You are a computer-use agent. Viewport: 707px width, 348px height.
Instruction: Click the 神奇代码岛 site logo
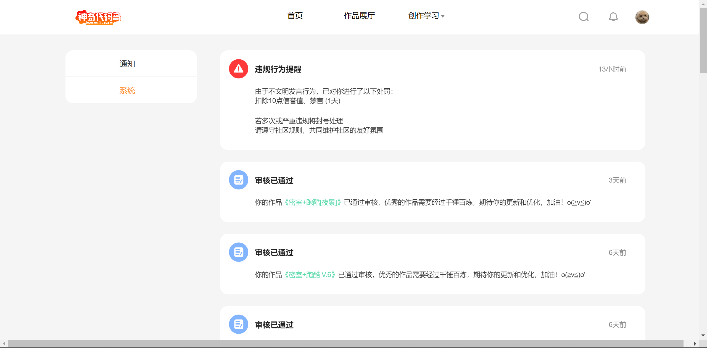click(98, 17)
